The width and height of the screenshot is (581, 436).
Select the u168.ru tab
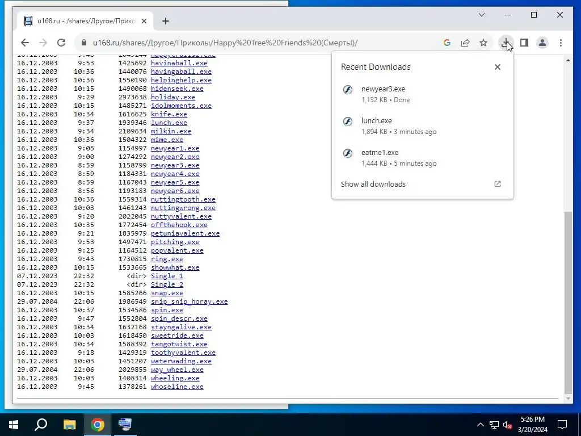(x=84, y=21)
